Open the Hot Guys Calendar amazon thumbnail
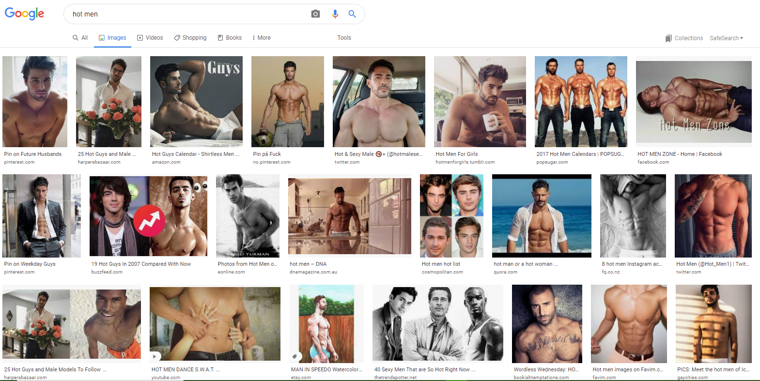This screenshot has width=760, height=381. coord(196,102)
